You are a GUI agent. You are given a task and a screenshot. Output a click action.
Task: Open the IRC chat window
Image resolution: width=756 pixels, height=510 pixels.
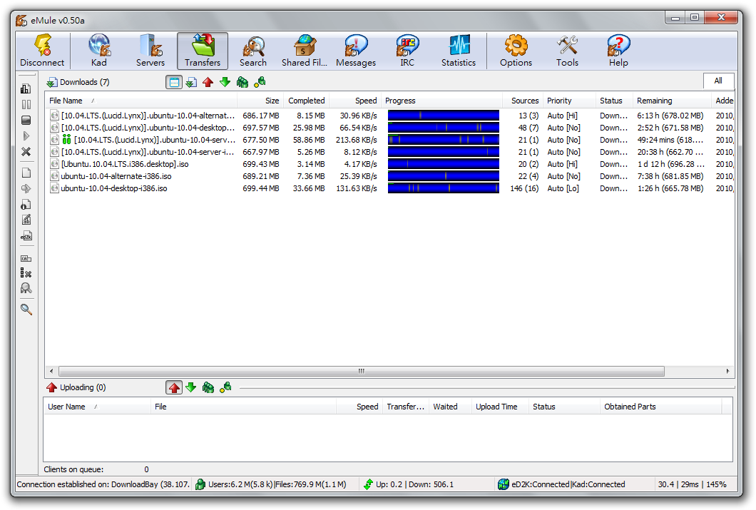coord(407,50)
